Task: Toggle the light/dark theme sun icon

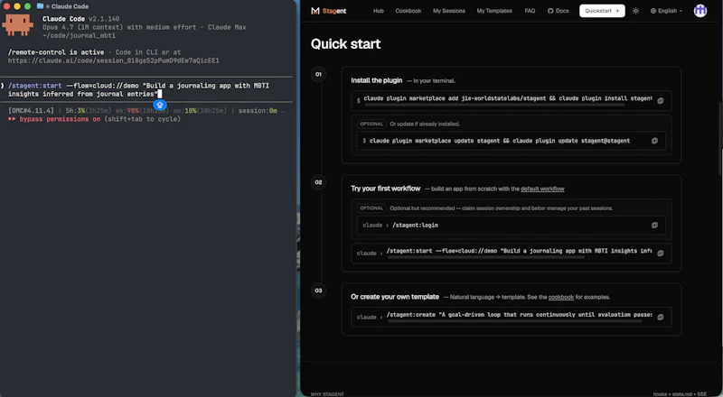Action: 636,11
